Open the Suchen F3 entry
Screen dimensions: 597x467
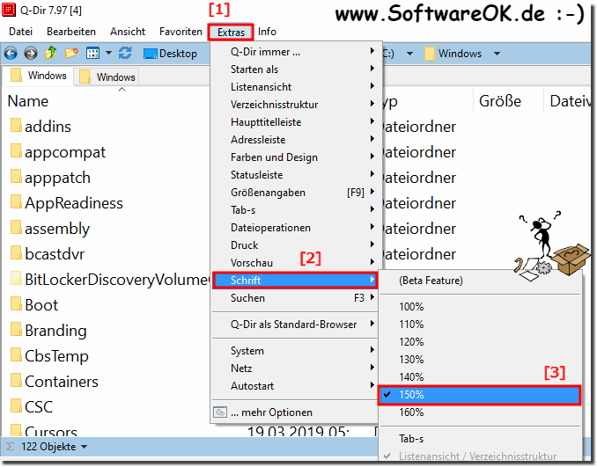295,298
